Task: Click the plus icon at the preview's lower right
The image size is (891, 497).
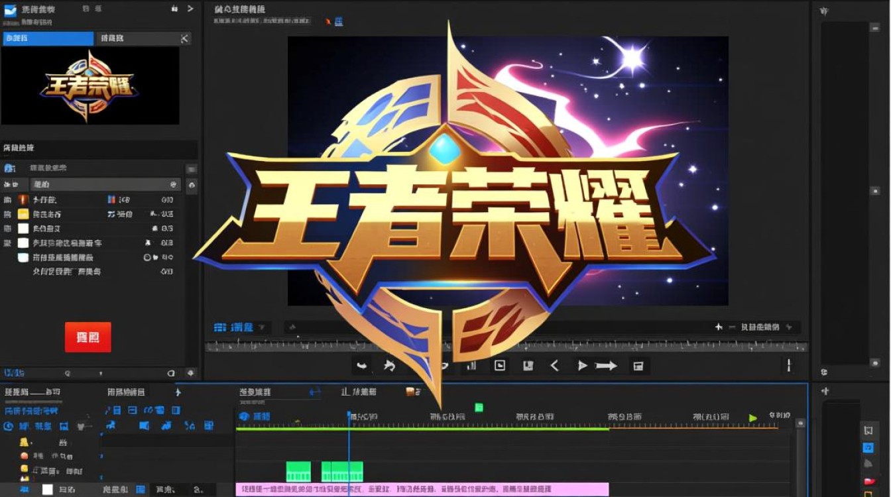Action: (718, 327)
